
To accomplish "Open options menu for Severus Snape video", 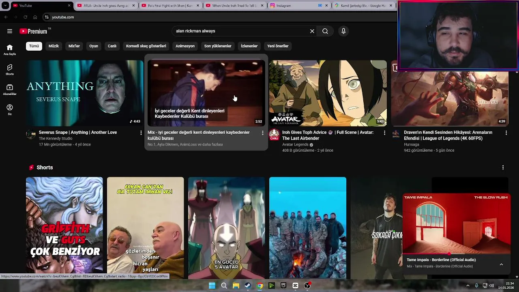I will pos(141,133).
